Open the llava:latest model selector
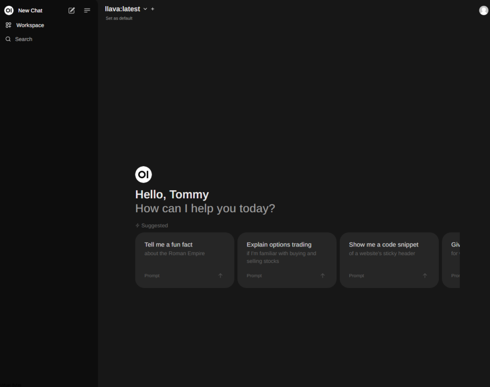Viewport: 490px width, 387px height. (x=122, y=9)
